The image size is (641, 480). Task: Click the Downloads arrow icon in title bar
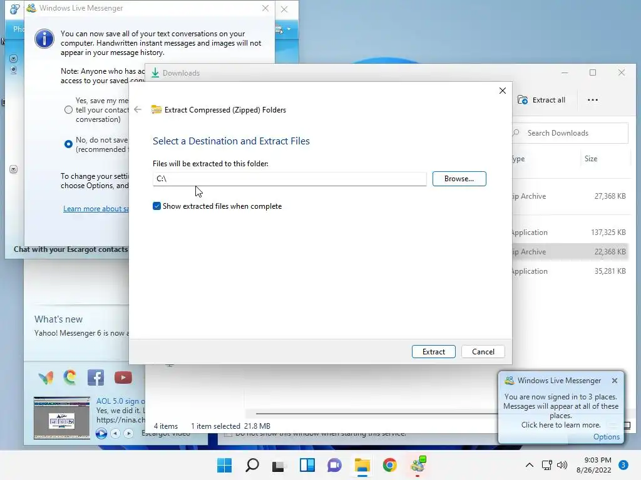coord(155,72)
